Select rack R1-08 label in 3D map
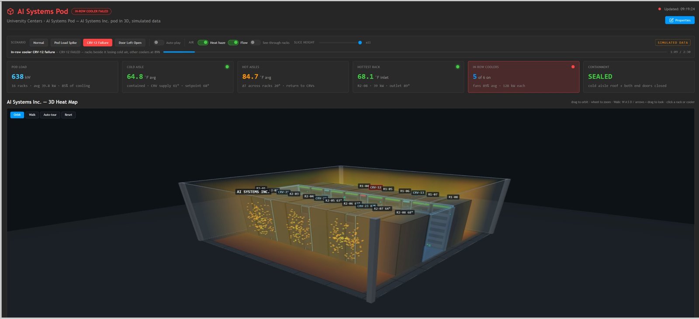 click(x=453, y=197)
